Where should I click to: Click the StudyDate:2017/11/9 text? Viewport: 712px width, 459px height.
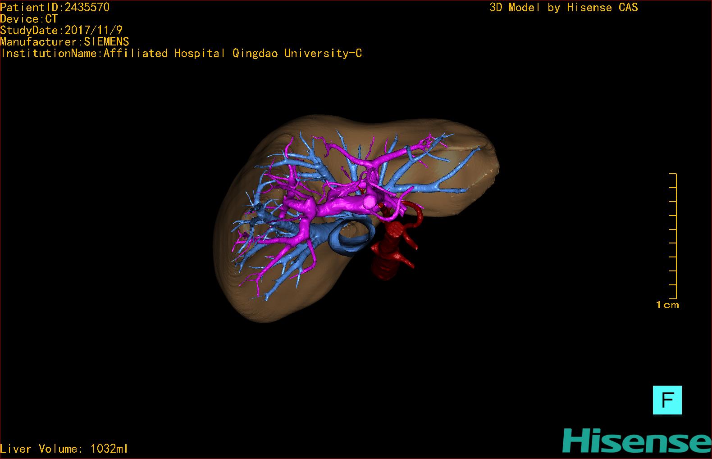[61, 30]
